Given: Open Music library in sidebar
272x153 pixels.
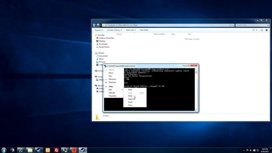Looking at the screenshot, I should pyautogui.click(x=101, y=59).
